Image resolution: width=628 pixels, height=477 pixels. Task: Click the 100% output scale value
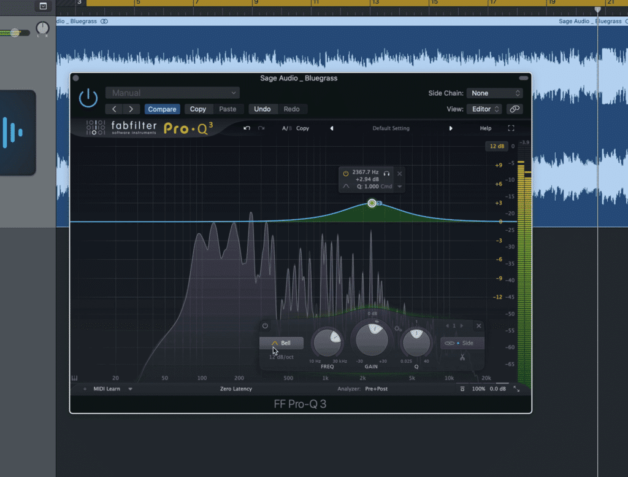(x=478, y=389)
